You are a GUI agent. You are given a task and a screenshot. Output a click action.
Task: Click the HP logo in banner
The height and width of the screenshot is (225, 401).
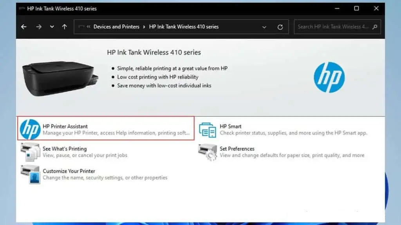click(329, 77)
